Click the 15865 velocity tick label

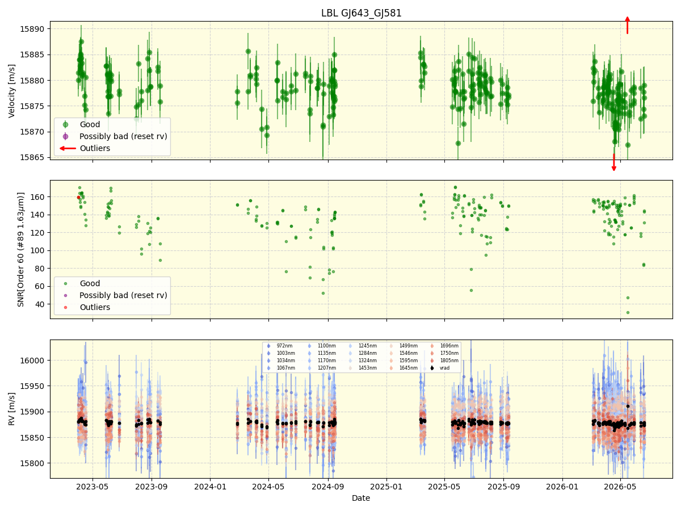click(x=33, y=158)
